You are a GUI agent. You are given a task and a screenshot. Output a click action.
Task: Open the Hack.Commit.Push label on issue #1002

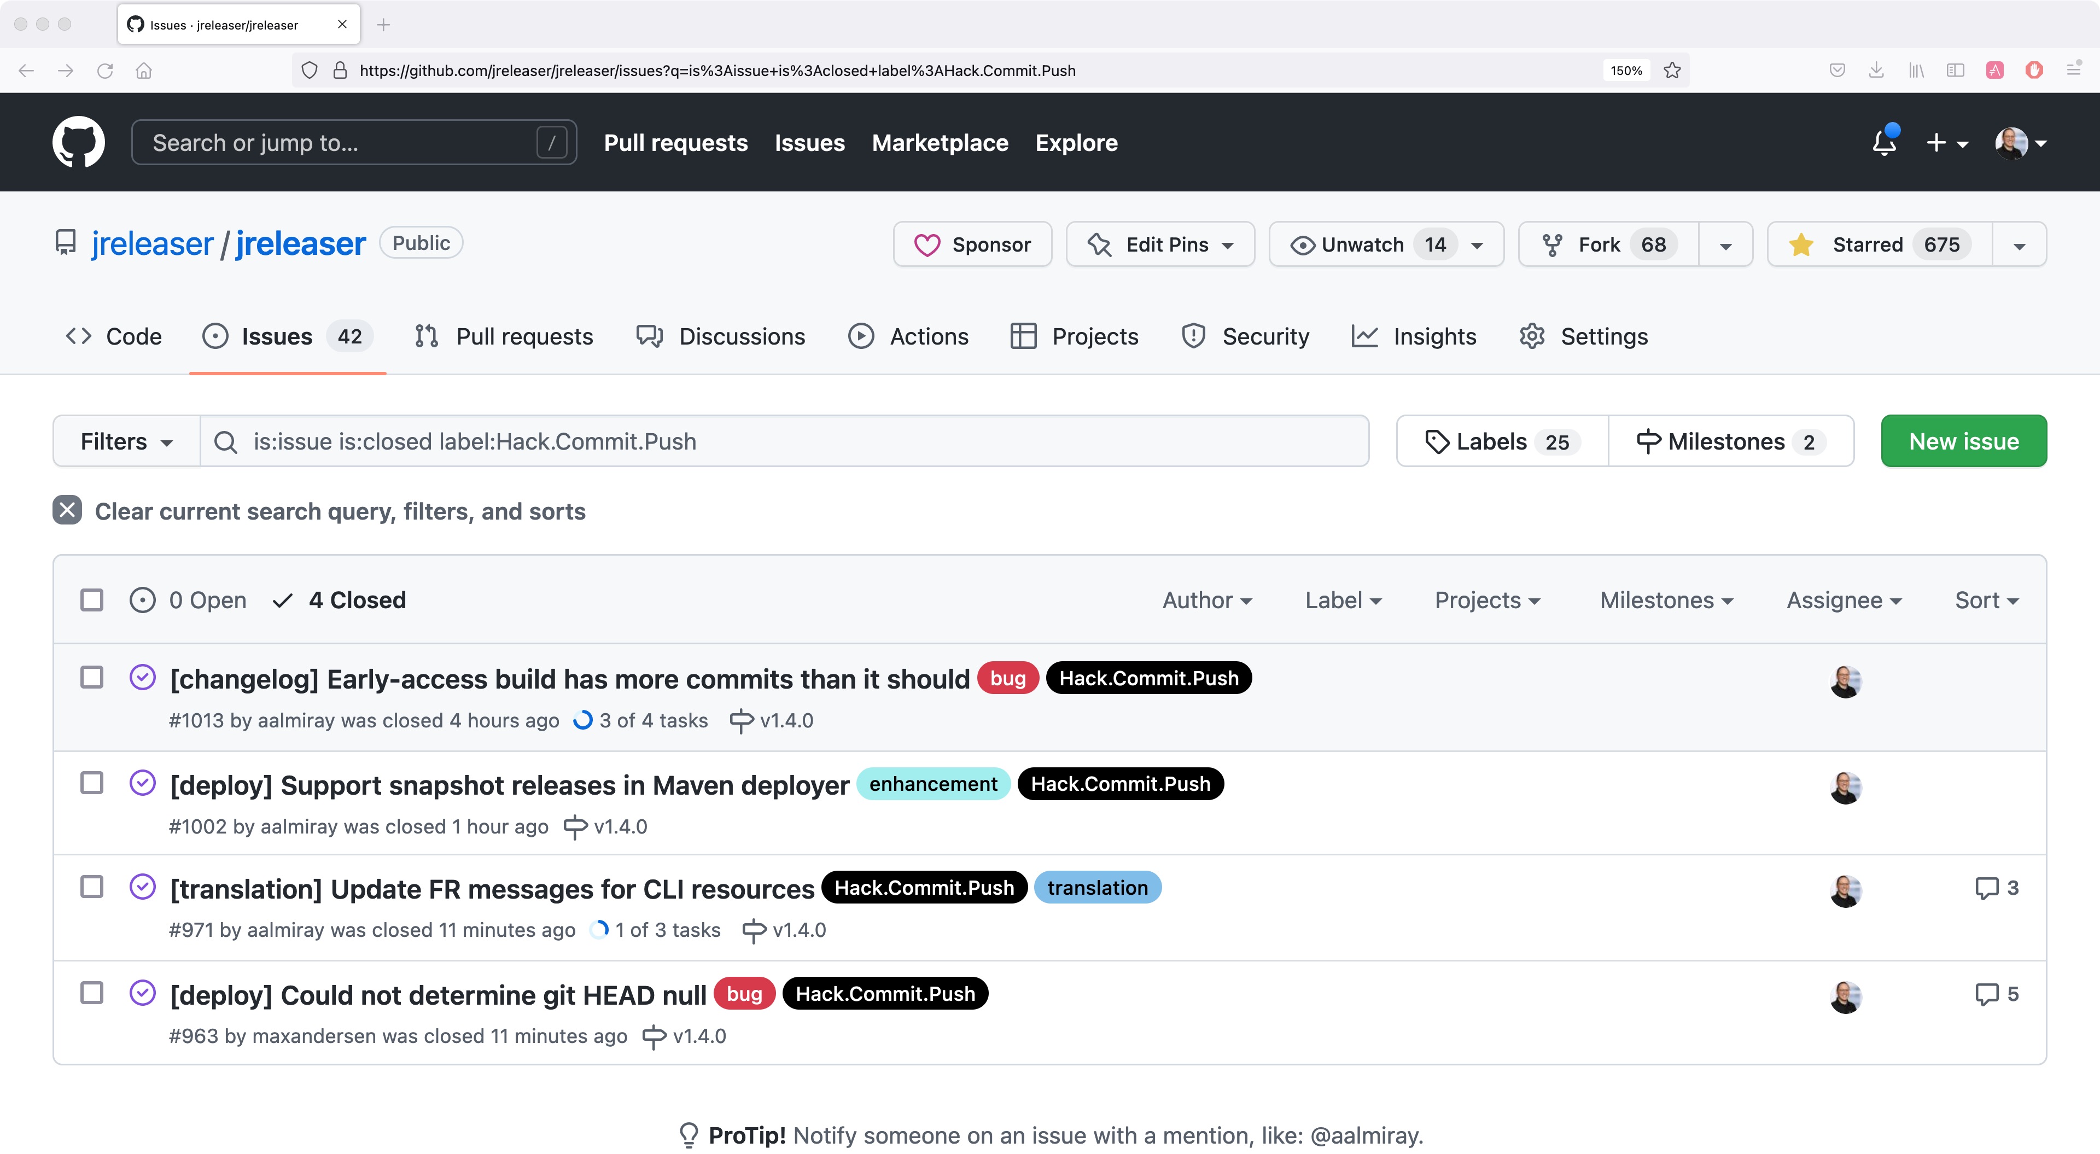pos(1121,784)
